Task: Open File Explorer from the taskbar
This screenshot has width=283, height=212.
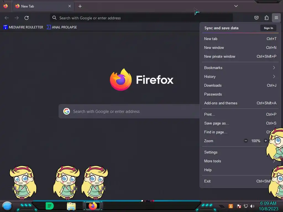Action: (71, 206)
